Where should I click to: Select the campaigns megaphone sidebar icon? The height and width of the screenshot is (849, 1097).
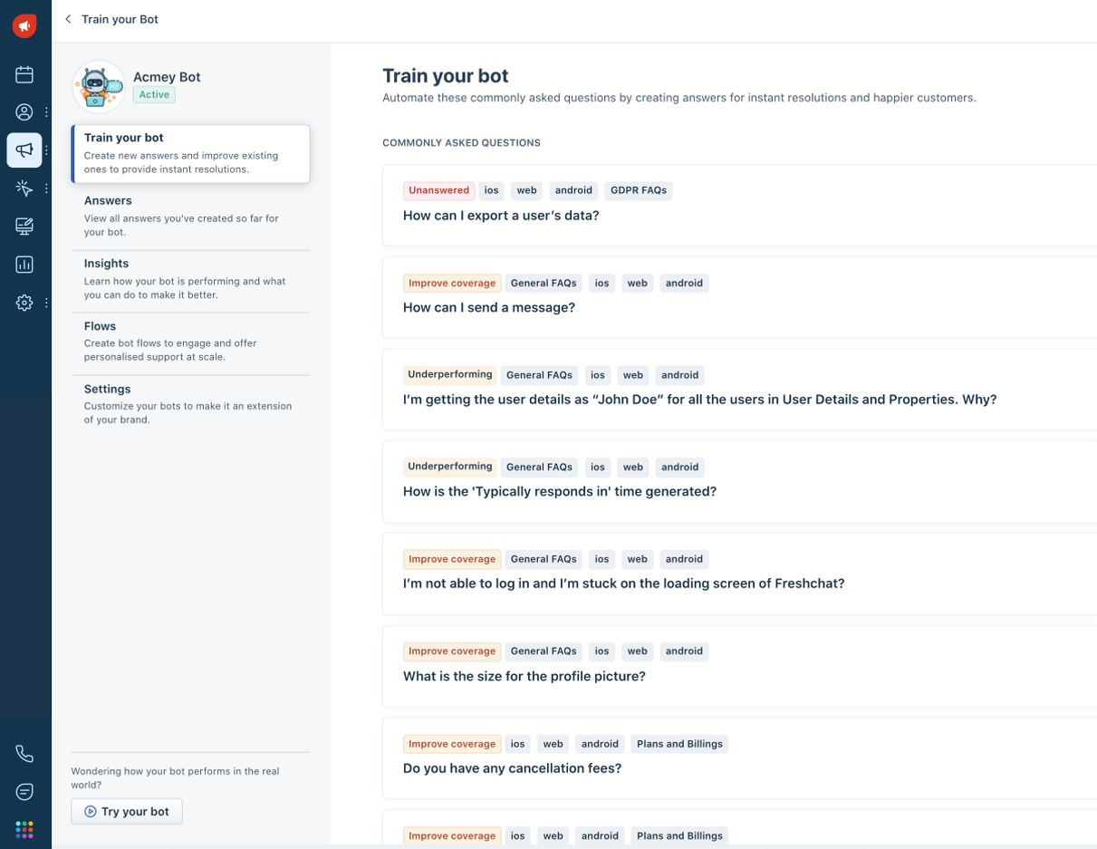[x=24, y=150]
